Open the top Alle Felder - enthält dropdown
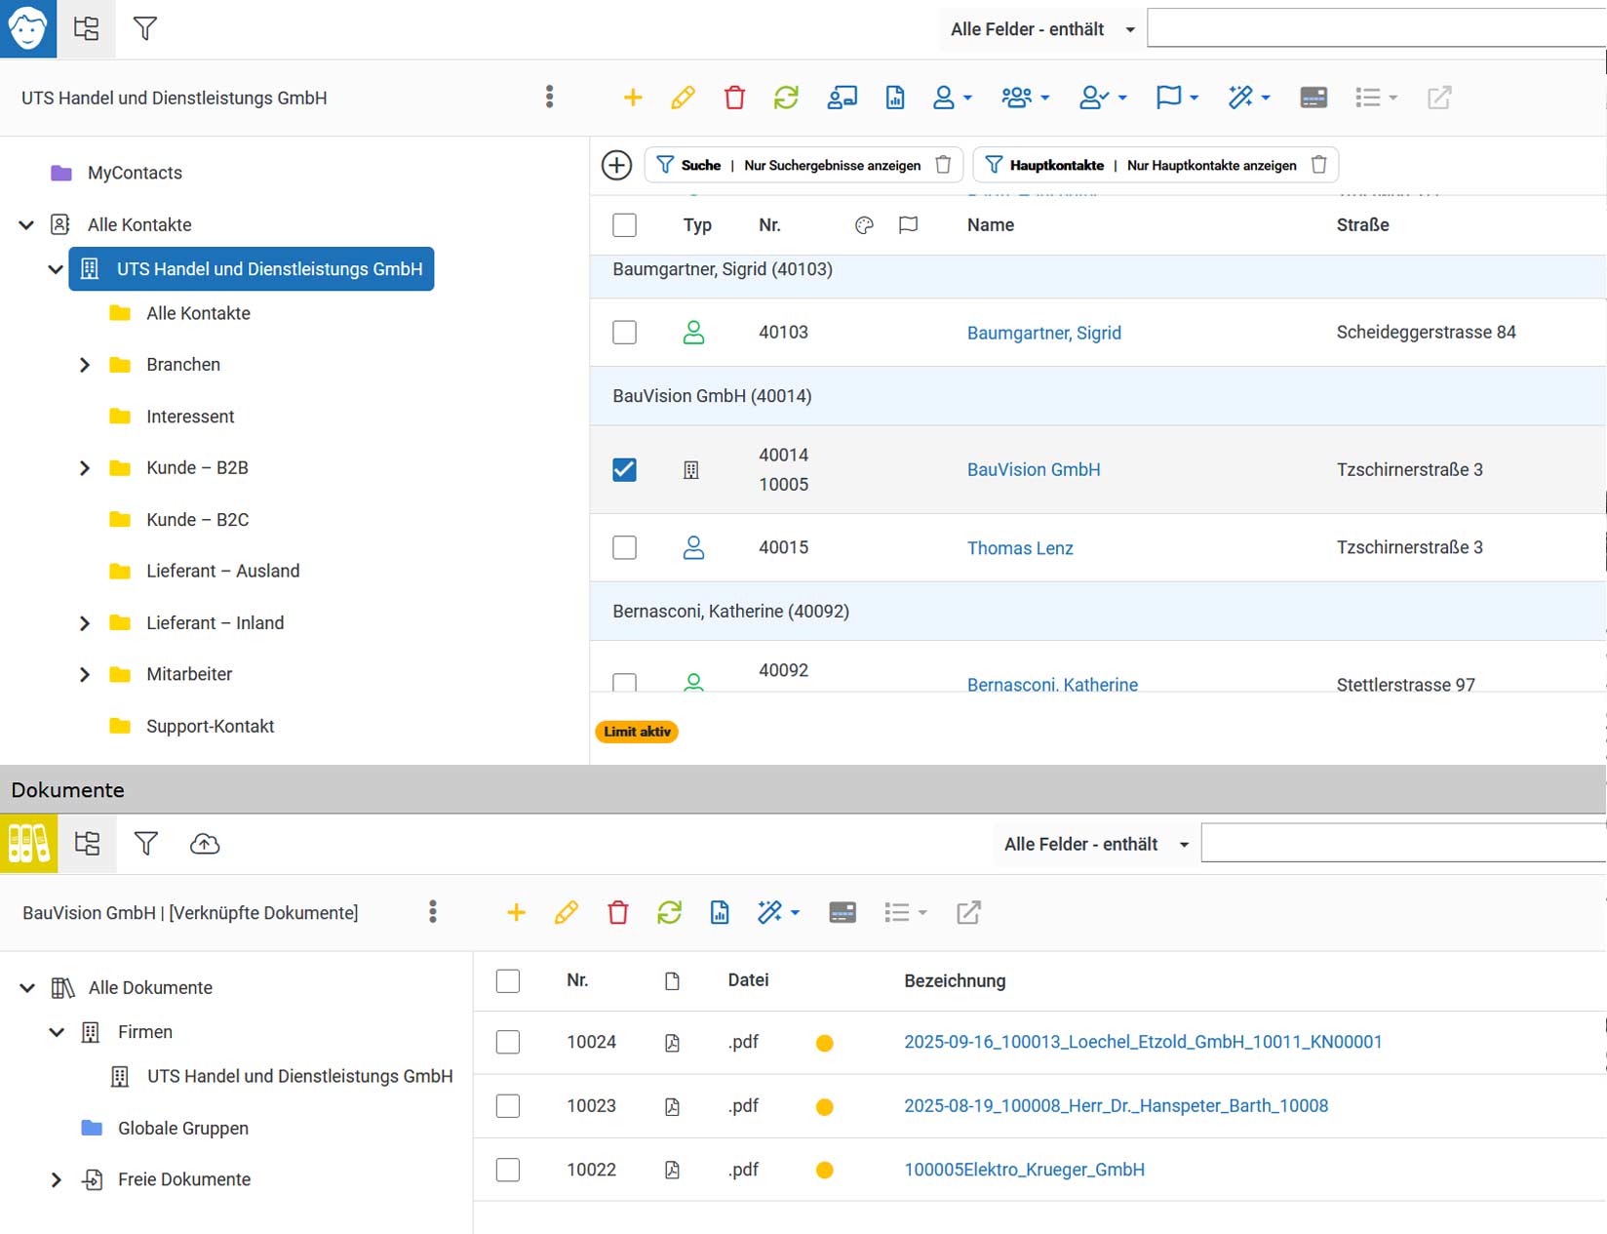Screen dimensions: 1607x1234 pos(1042,29)
